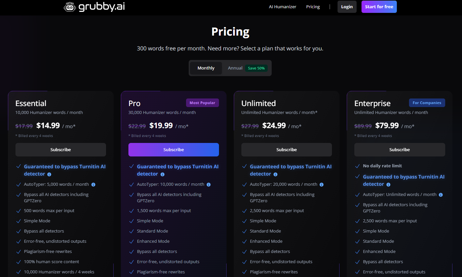Click '300 words free per month' subtitle

tap(230, 48)
